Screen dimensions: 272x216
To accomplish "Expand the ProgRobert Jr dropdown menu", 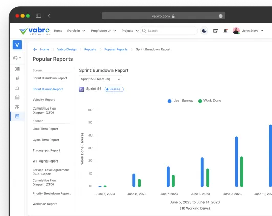I will click(103, 31).
